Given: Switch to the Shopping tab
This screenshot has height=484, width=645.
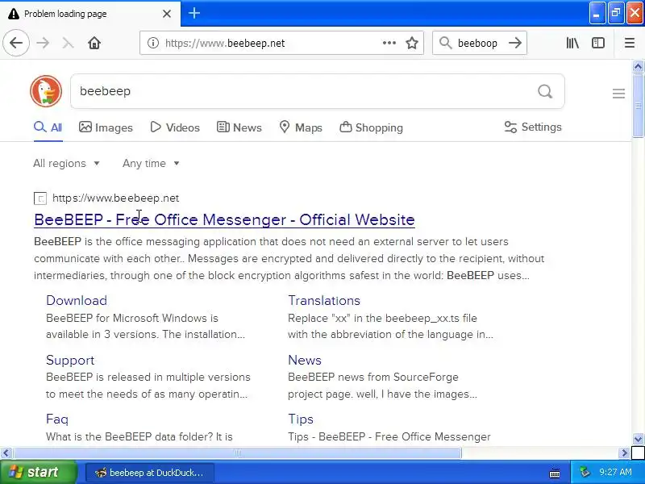Looking at the screenshot, I should click(x=372, y=127).
